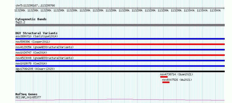Click the nsv6007526 (Wu2021) label
Image resolution: width=232 pixels, height=103 pixels.
coord(177,80)
